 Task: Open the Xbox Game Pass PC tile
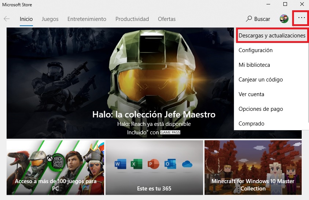[55, 167]
